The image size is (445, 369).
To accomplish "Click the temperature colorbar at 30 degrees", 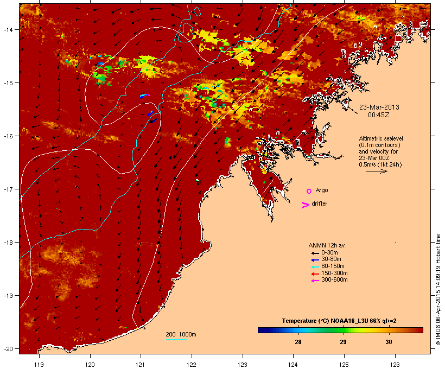I will [389, 330].
